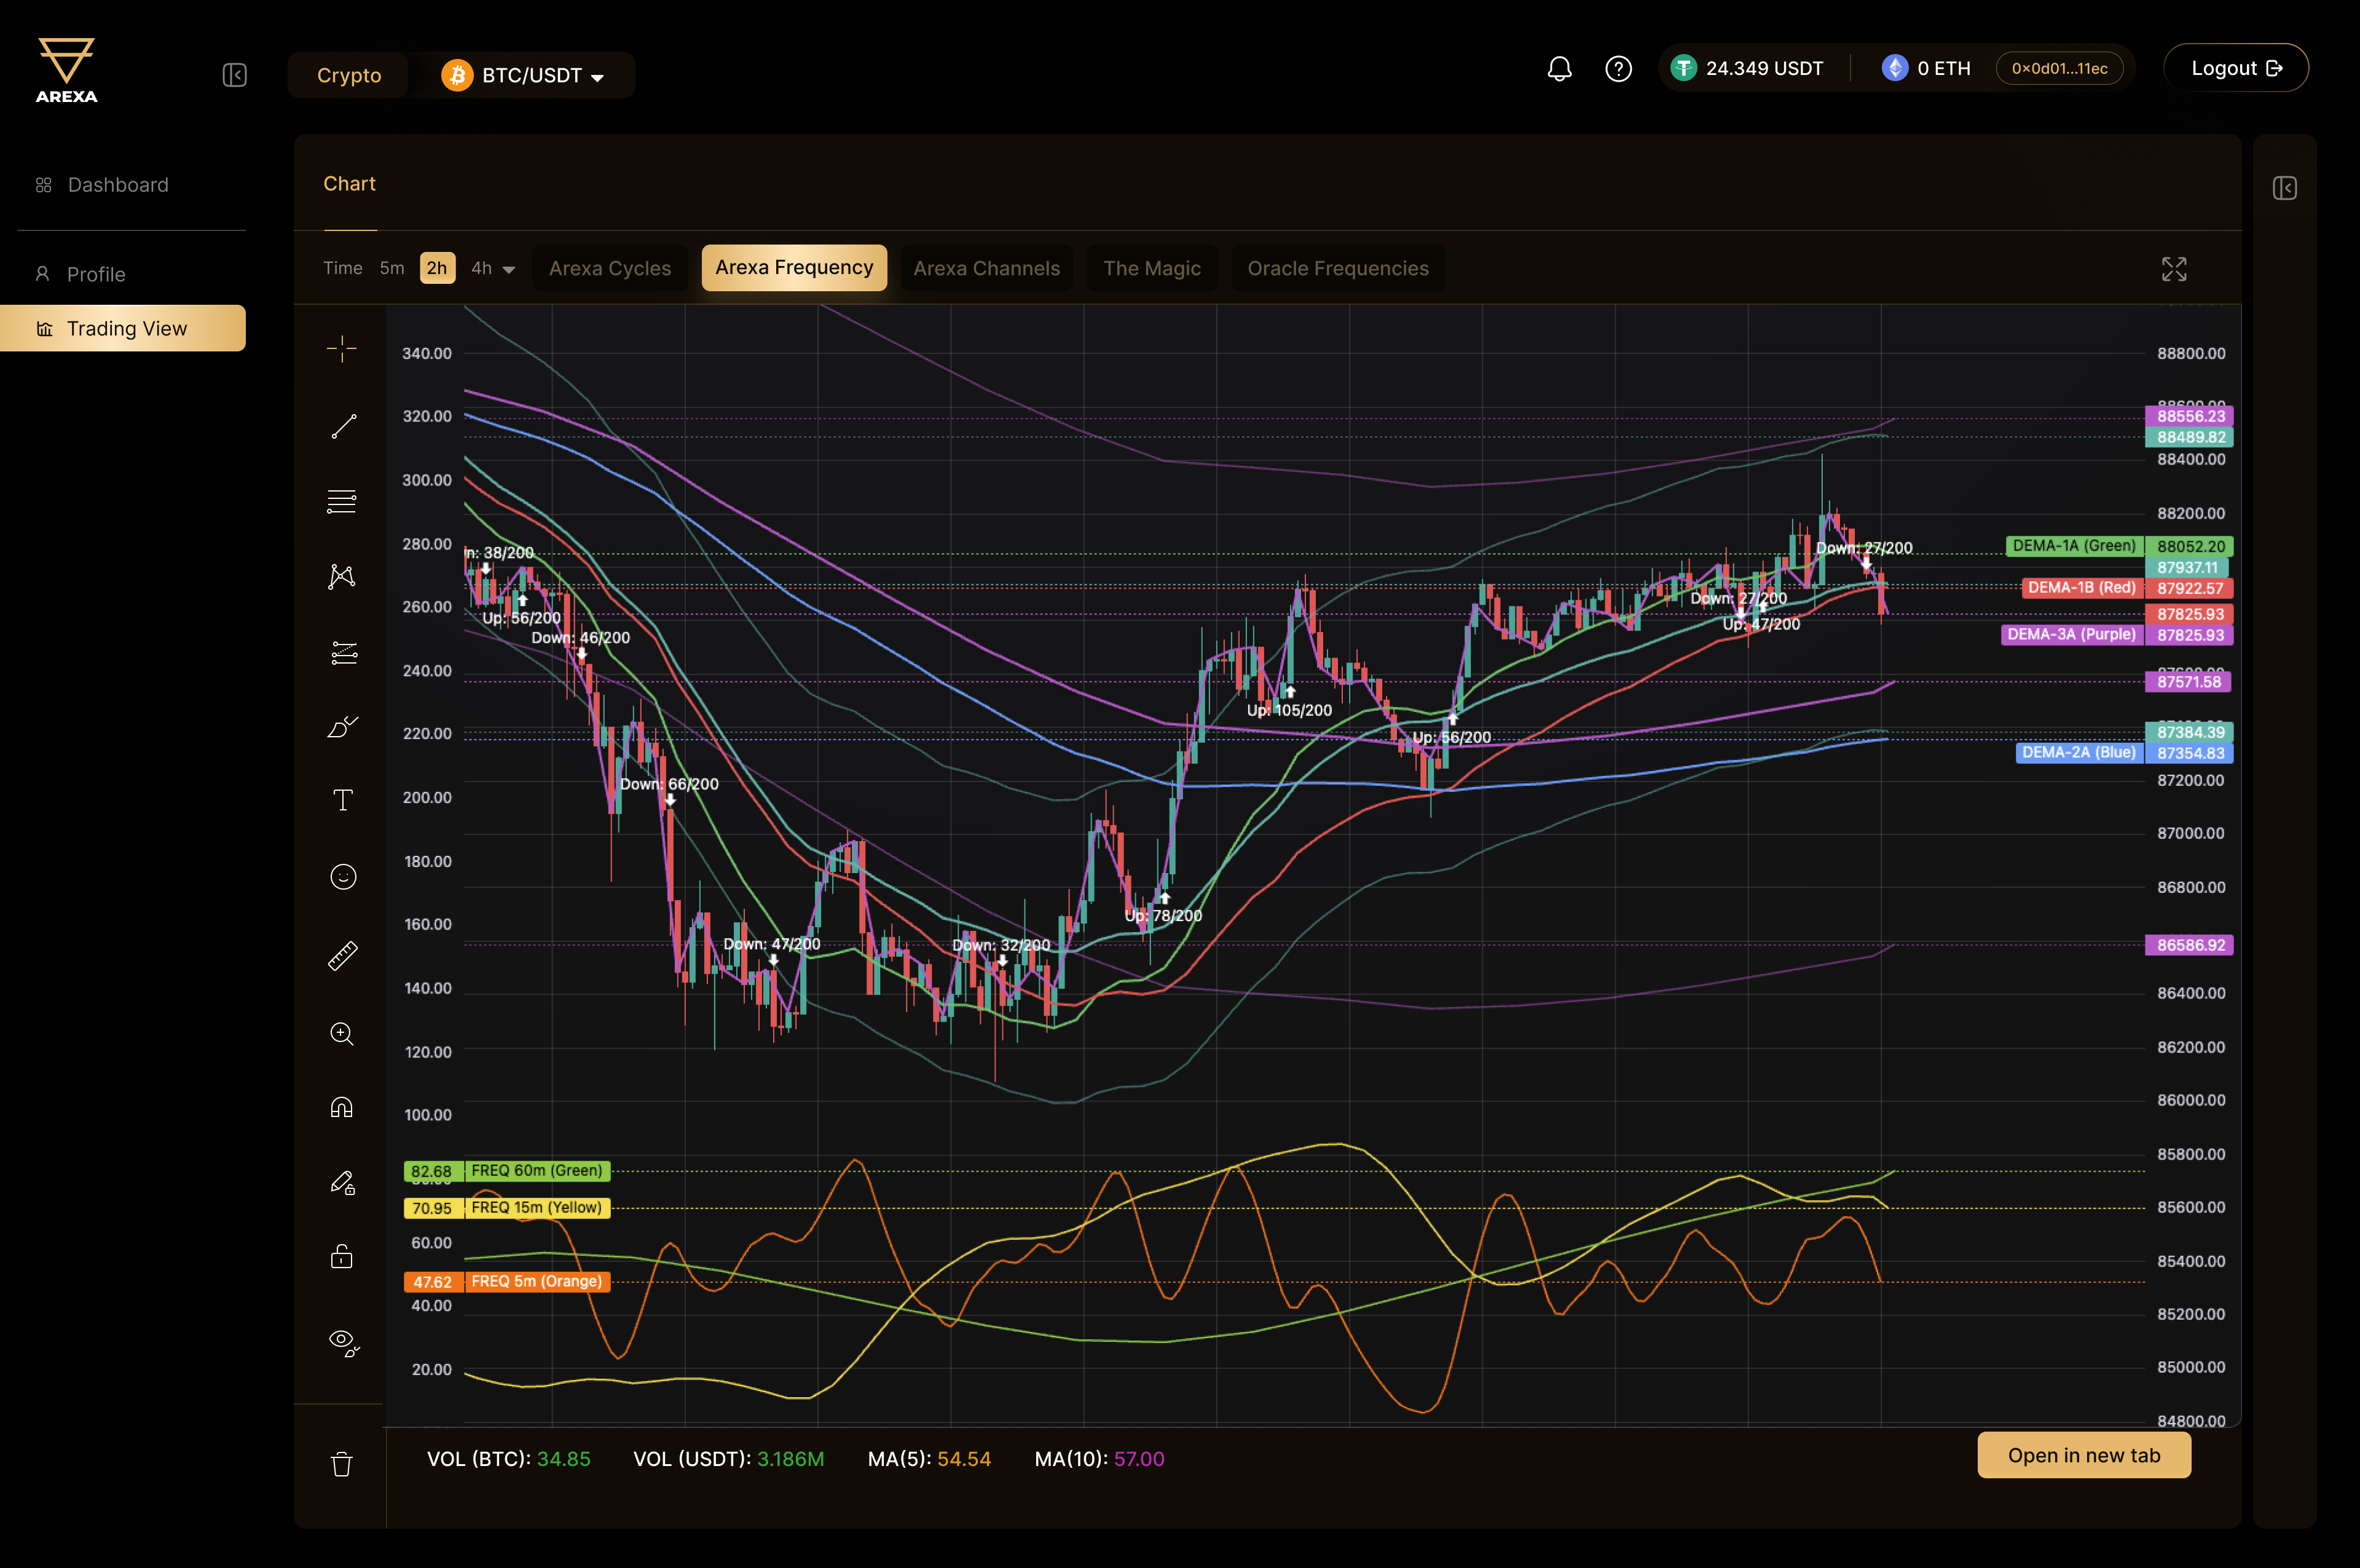Select the brush drawing tool
The image size is (2360, 1568).
coord(341,727)
